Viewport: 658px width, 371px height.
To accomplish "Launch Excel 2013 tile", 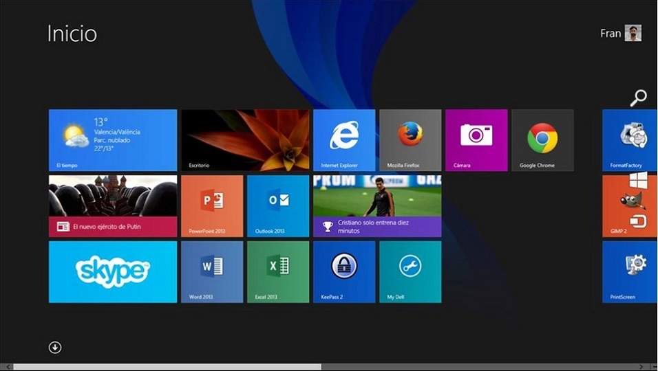I will 278,272.
